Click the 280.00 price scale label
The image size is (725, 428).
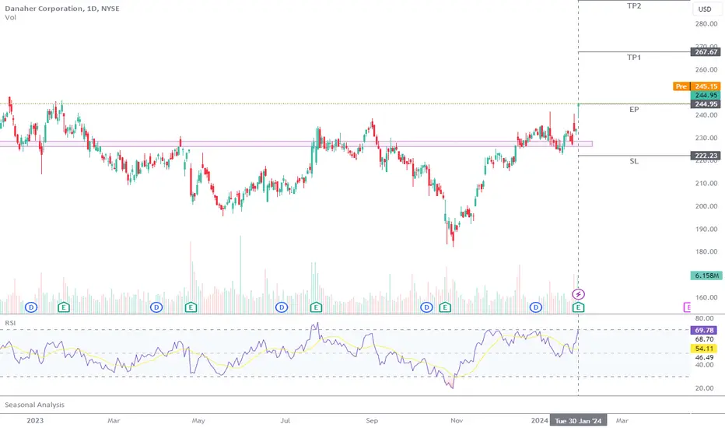(706, 24)
